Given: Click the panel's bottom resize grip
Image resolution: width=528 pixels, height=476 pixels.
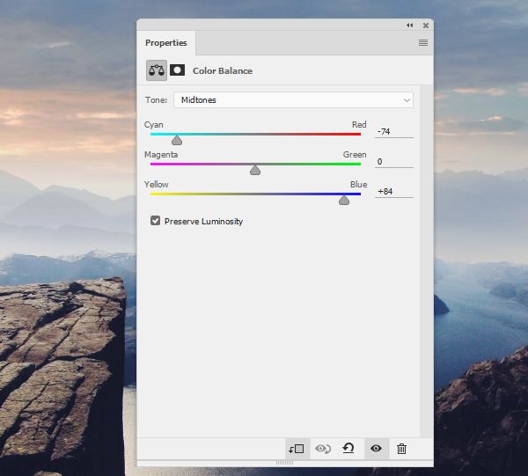Looking at the screenshot, I should point(284,463).
